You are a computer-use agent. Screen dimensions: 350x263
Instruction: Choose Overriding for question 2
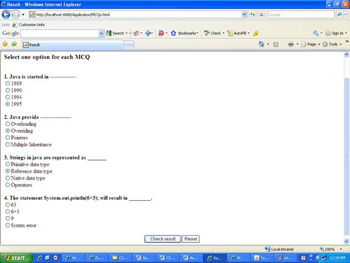[x=7, y=131]
